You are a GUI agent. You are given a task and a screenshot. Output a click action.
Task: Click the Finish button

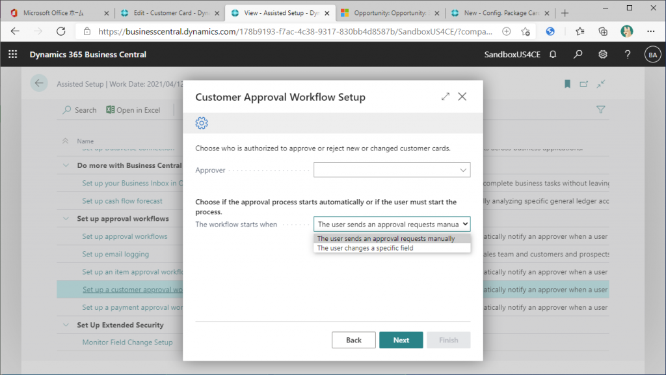[449, 340]
